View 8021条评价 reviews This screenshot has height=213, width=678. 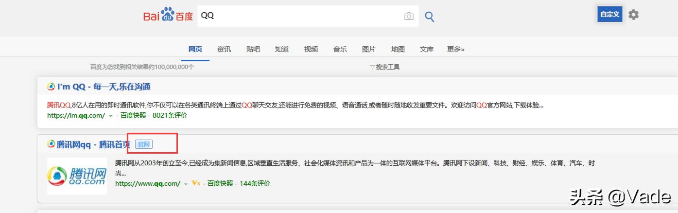pyautogui.click(x=170, y=115)
